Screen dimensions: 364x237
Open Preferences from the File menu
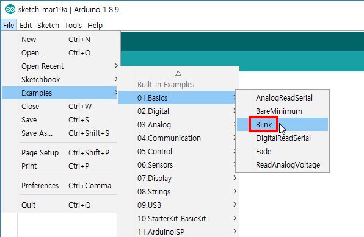pos(60,186)
